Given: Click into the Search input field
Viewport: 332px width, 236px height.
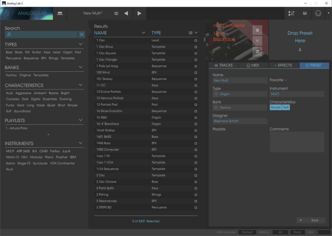Looking at the screenshot, I should point(41,34).
